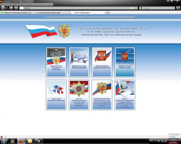Image resolution: width=181 pixels, height=144 pixels.
Task: Close the add-on bar with the x
Action: coord(5,137)
